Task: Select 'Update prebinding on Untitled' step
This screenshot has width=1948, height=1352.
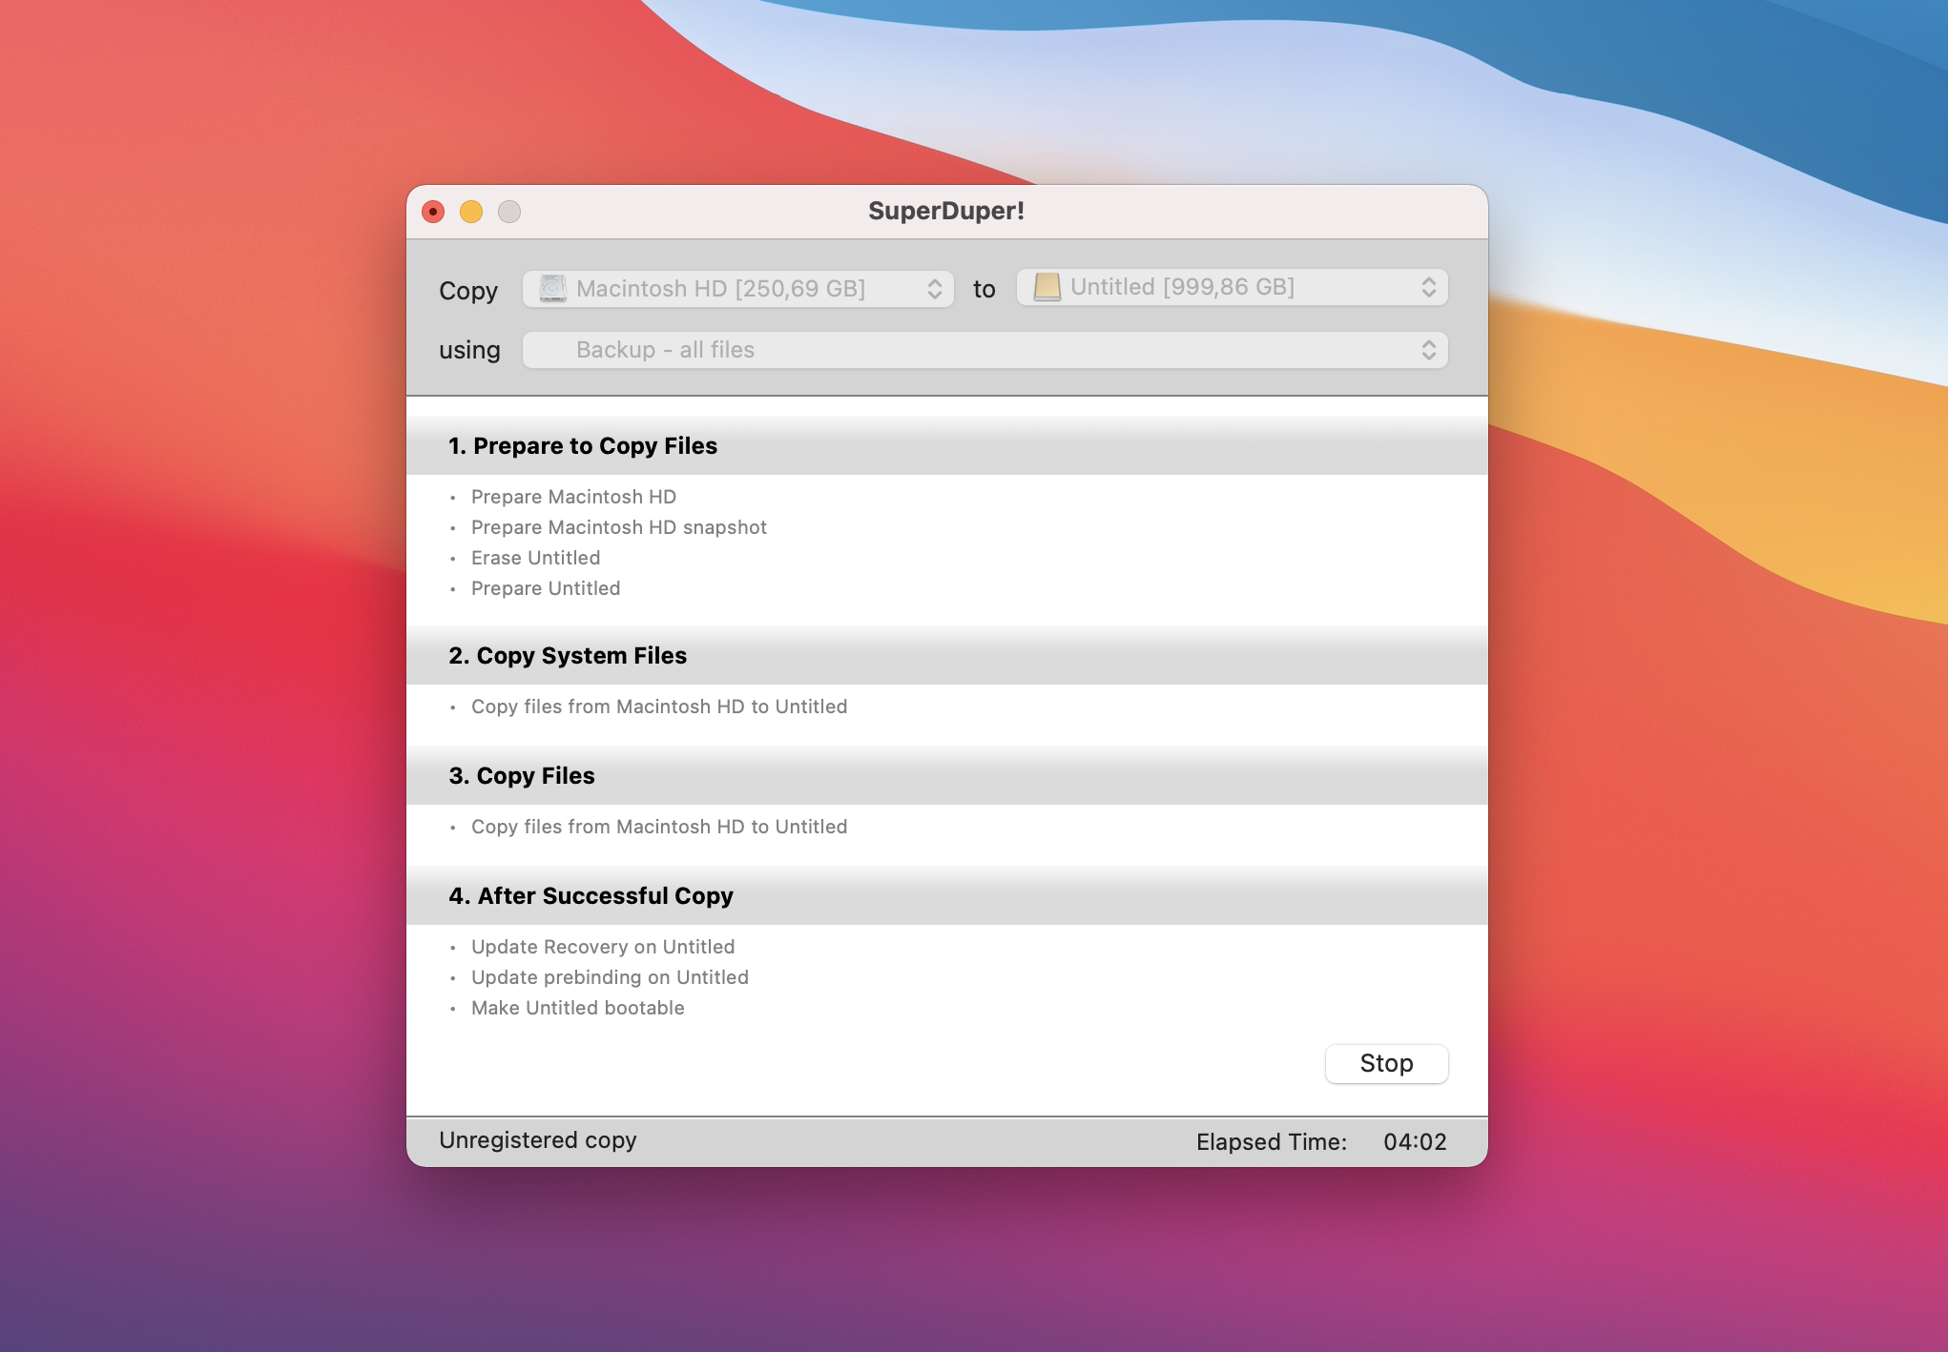Action: click(x=610, y=977)
